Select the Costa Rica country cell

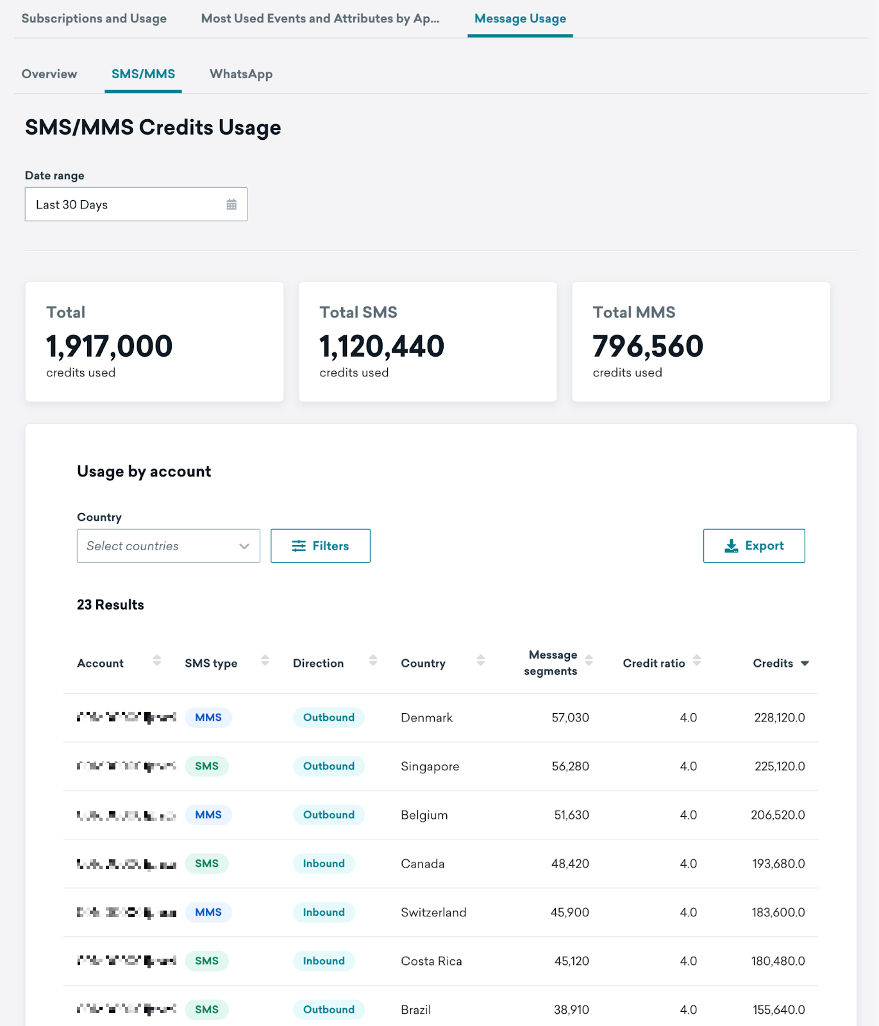[431, 961]
